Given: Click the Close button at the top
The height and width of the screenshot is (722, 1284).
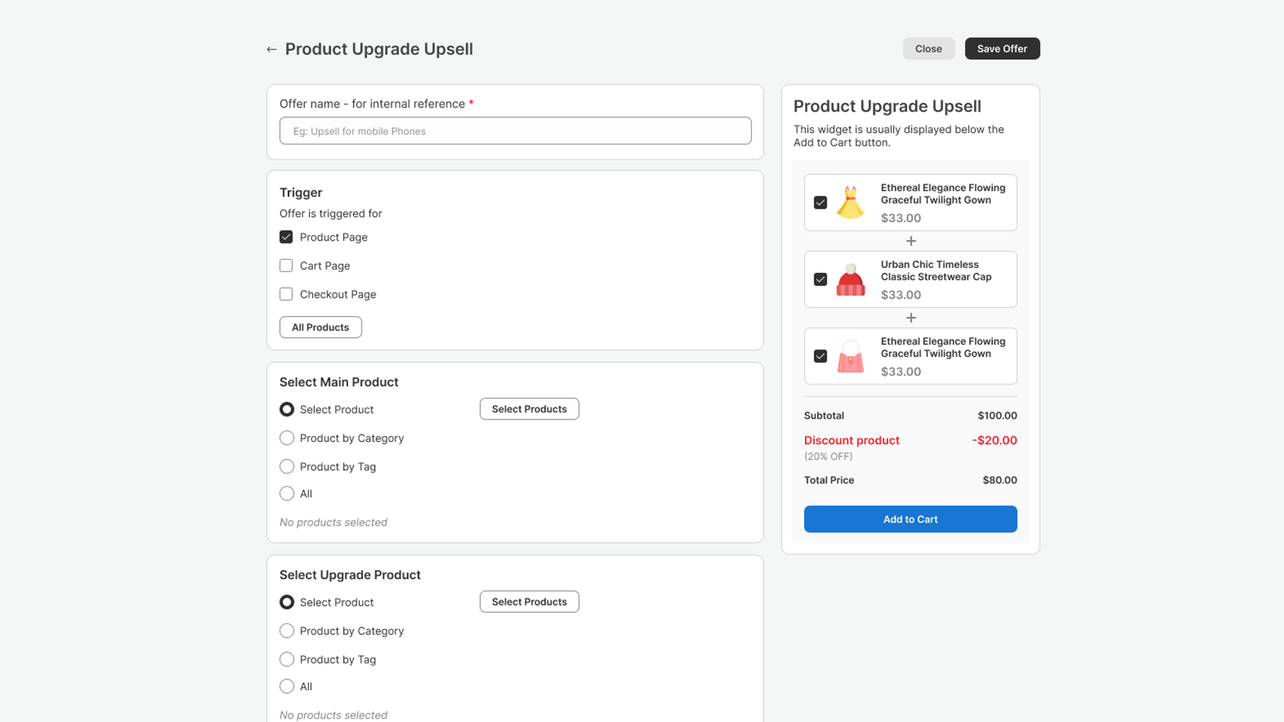Looking at the screenshot, I should coord(928,48).
